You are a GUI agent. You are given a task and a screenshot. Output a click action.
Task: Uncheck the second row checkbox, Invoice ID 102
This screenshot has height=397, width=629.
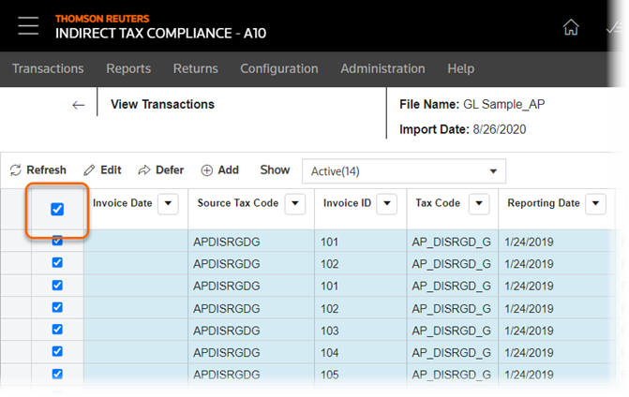[x=57, y=262]
